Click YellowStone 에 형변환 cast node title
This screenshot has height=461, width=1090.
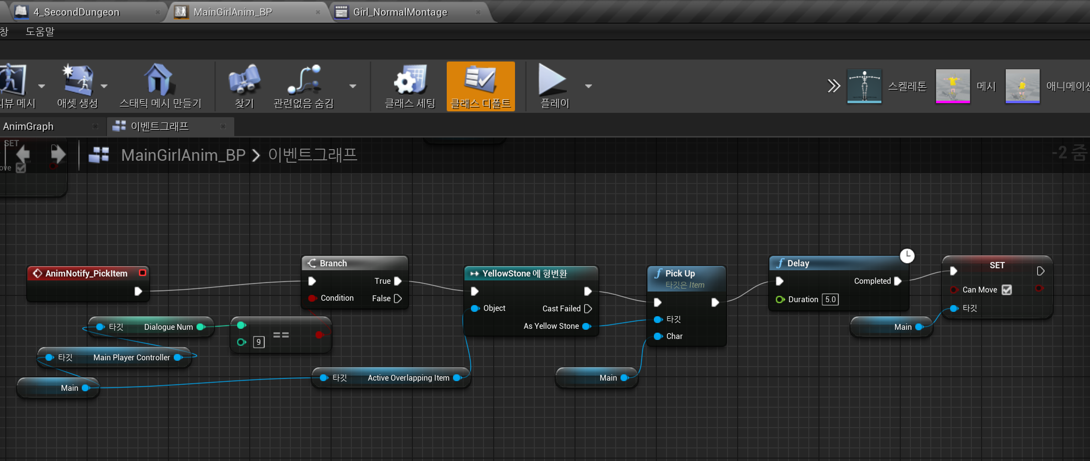click(525, 274)
